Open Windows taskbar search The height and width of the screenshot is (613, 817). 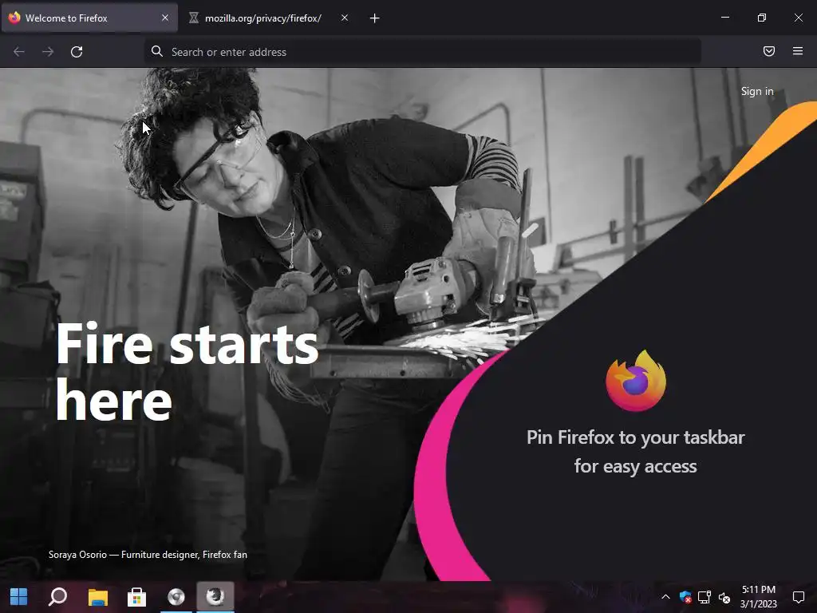pos(57,596)
